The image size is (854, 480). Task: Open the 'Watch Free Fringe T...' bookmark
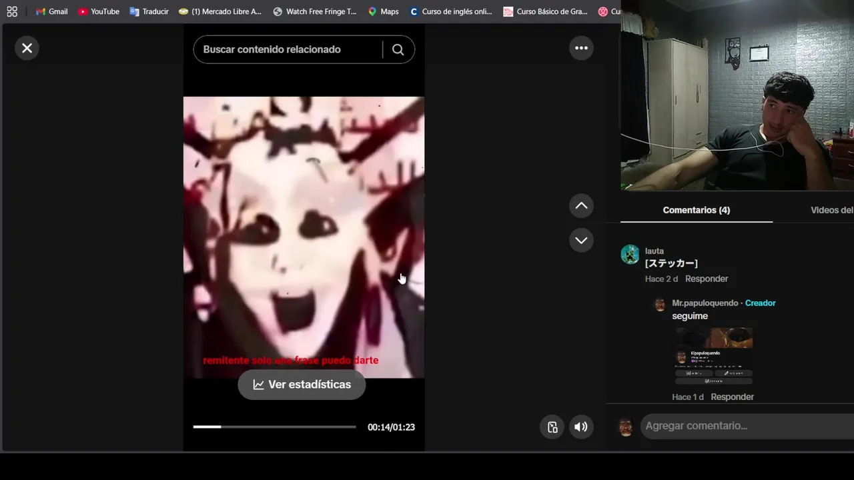click(x=314, y=11)
